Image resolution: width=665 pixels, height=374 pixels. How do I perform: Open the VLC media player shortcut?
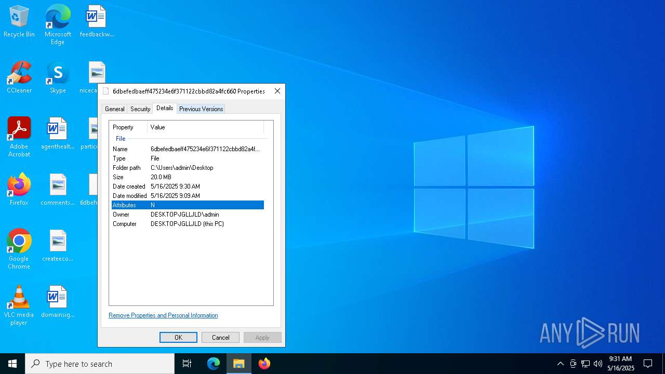19,305
